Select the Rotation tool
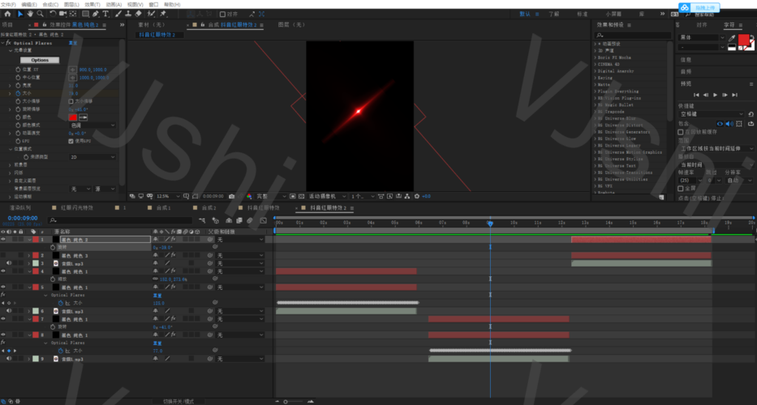 (53, 14)
